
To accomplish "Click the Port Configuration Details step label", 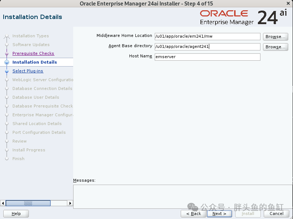I will (x=39, y=132).
